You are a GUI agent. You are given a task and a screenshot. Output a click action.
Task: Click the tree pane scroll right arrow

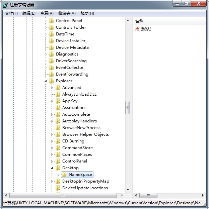point(122,195)
